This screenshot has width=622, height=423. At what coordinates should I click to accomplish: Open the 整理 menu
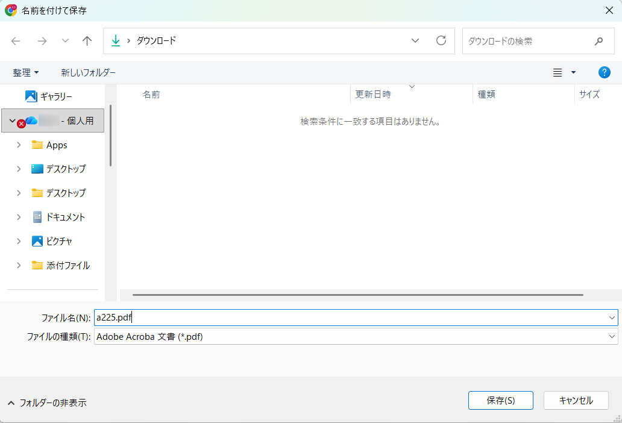[x=26, y=72]
